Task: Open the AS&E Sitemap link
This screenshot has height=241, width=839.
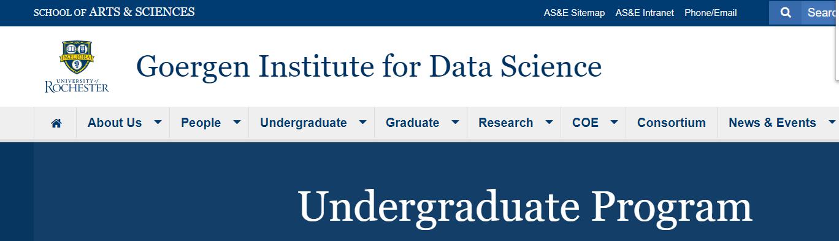Action: (574, 13)
